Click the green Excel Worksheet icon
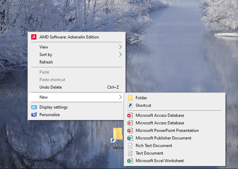Viewport: 238px width, 169px height. point(130,161)
